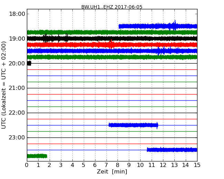
Task: Click the 8 tick on the x-axis
Action: [x=118, y=165]
